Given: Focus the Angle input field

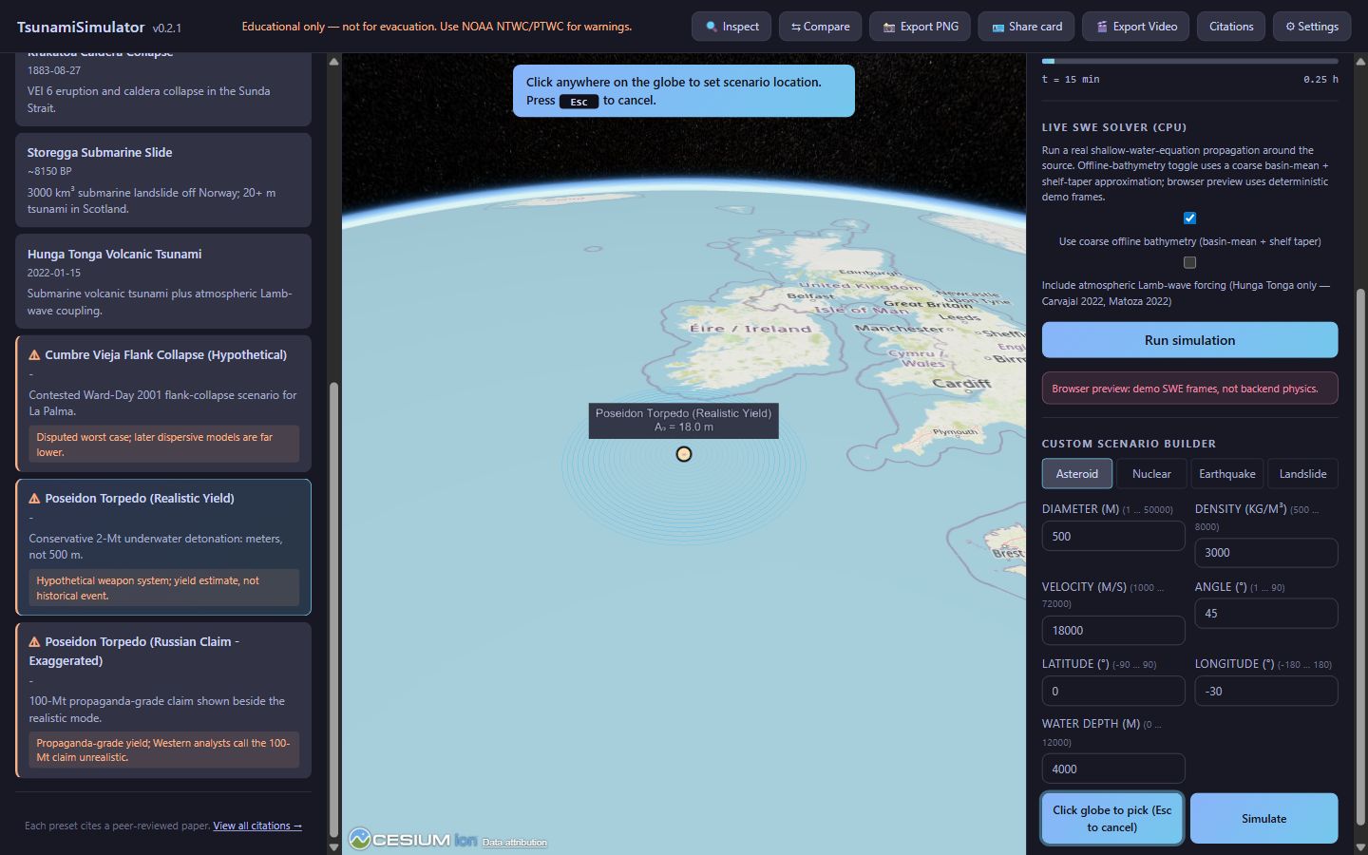Looking at the screenshot, I should coord(1266,614).
